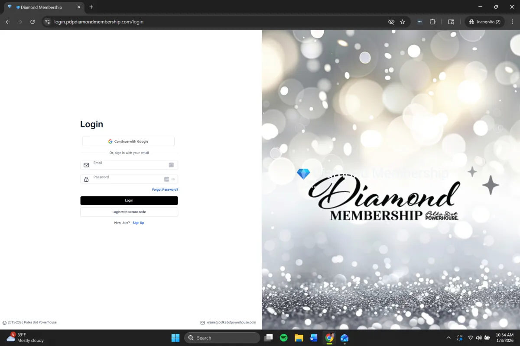View site information icon in address bar
520x346 pixels.
pos(48,22)
